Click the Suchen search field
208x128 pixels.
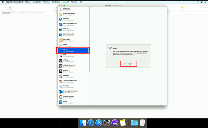point(197,8)
